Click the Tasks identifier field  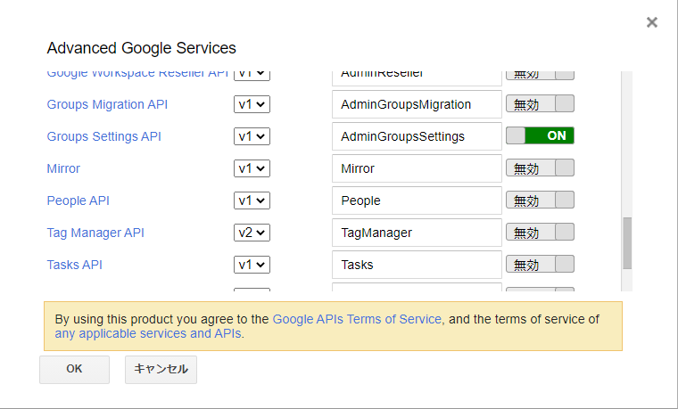click(x=417, y=265)
